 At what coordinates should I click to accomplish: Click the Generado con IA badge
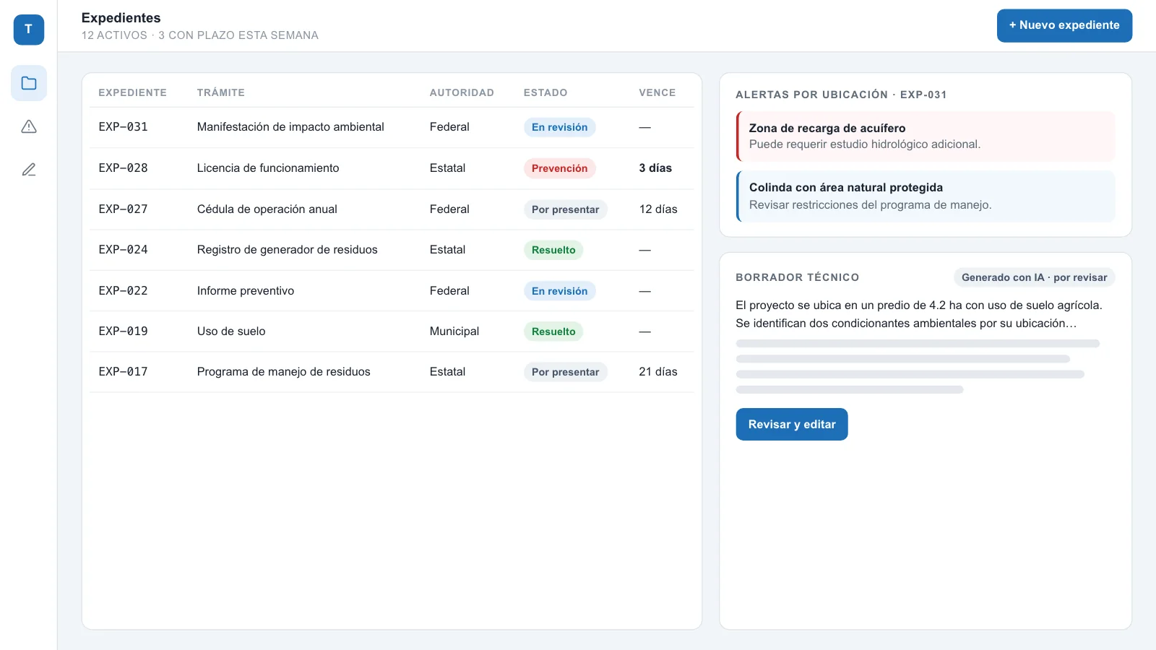click(1034, 277)
